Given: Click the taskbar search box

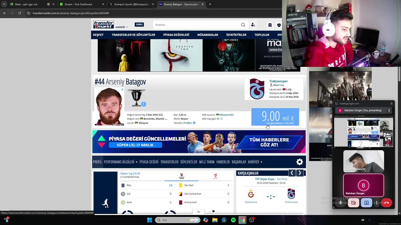Looking at the screenshot, I should tap(178, 220).
